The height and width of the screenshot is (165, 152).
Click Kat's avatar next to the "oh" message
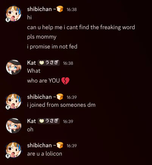pyautogui.click(x=14, y=126)
